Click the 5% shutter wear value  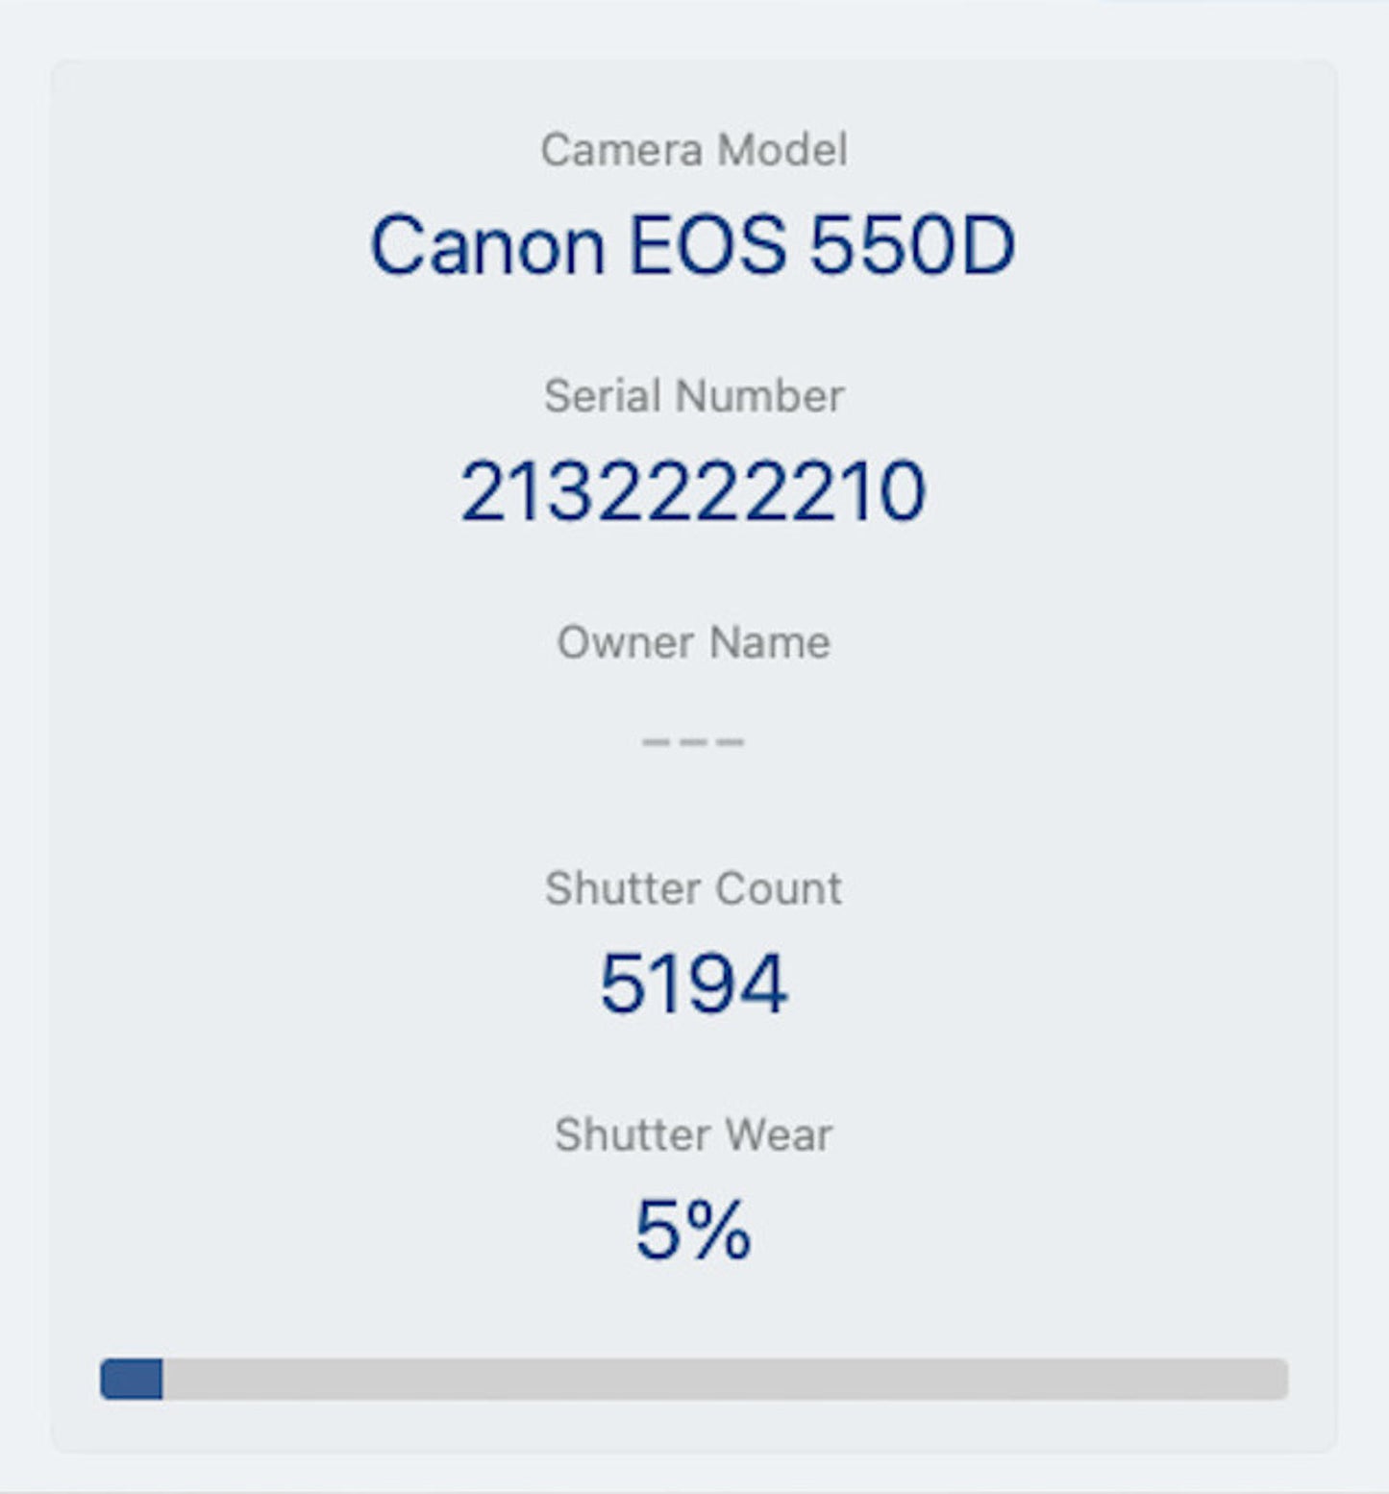(x=693, y=1230)
